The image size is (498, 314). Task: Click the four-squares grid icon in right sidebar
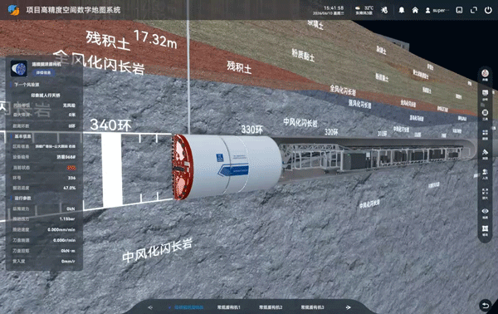tap(485, 134)
